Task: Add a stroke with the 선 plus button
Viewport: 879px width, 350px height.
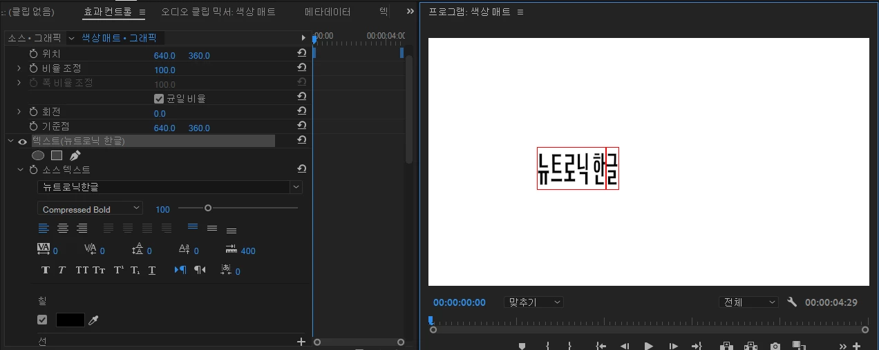Action: click(301, 341)
